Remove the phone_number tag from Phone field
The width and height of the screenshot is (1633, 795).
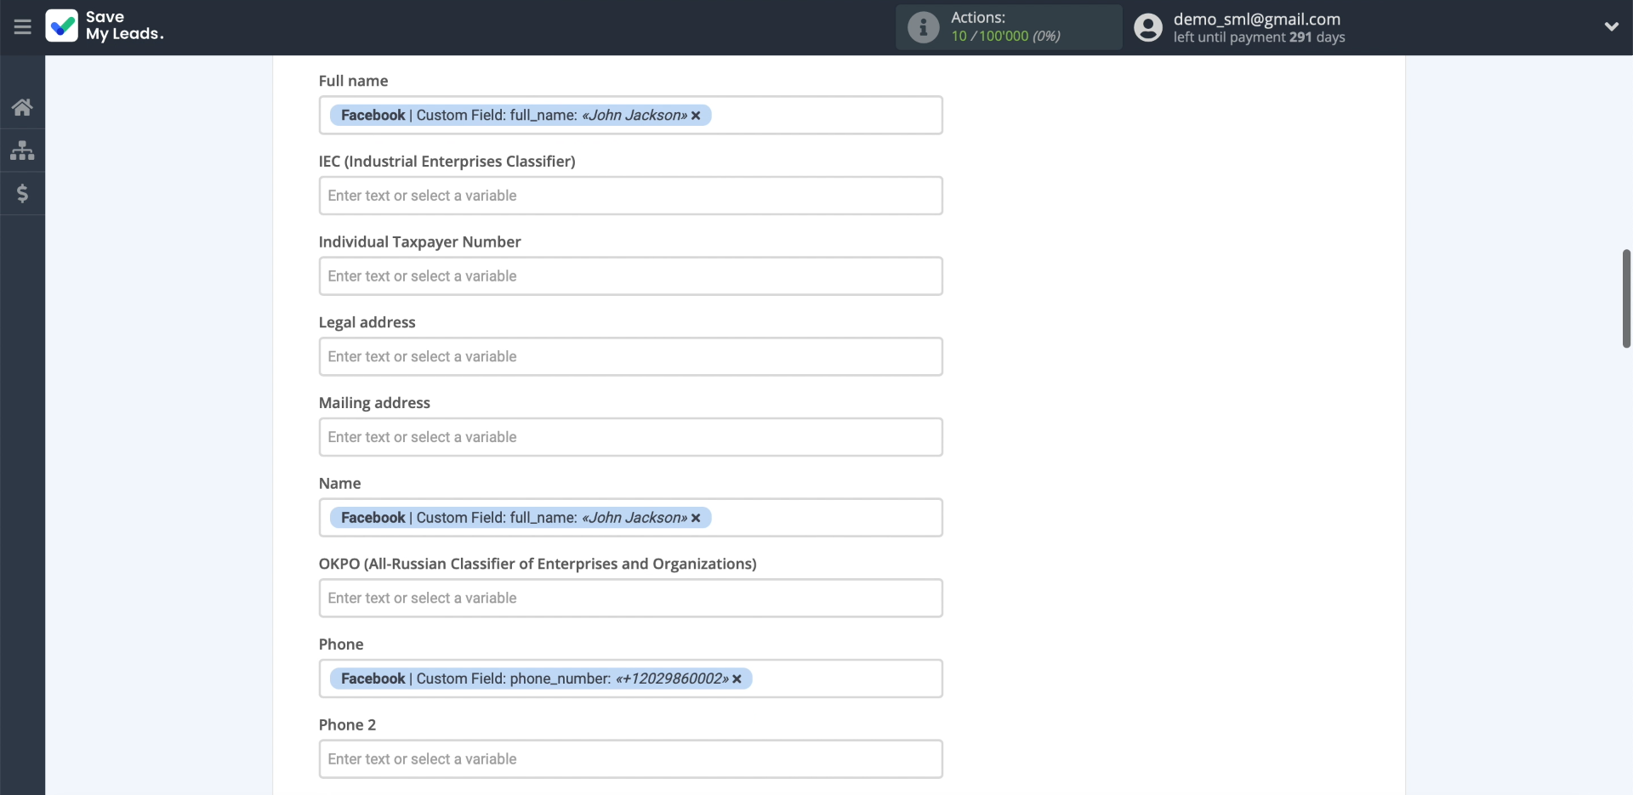click(737, 679)
